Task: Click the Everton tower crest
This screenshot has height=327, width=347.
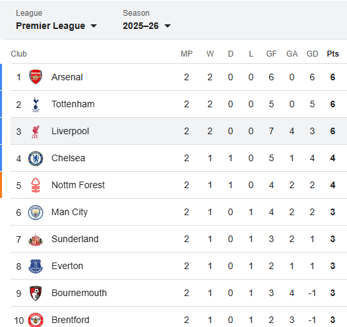Action: (x=36, y=266)
